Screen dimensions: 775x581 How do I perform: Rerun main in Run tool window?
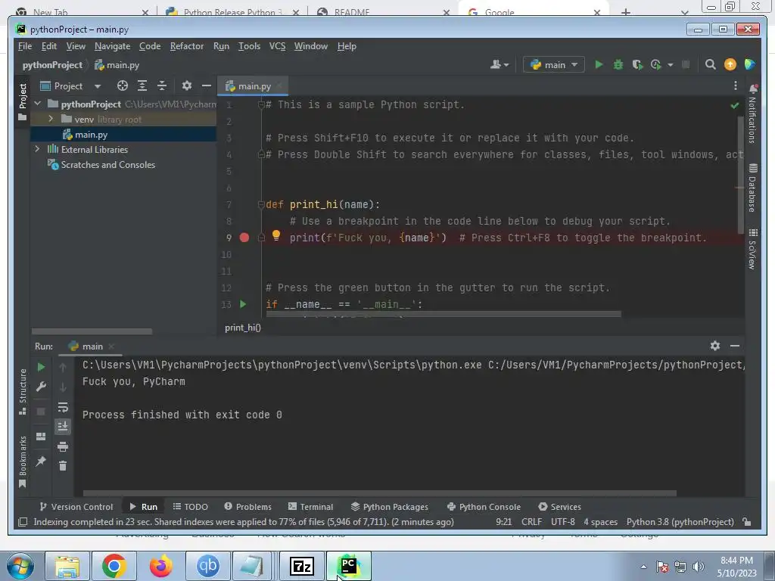(42, 367)
